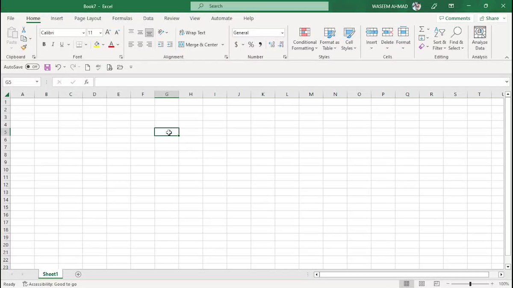The width and height of the screenshot is (513, 288).
Task: Open the font name Calibri dropdown
Action: point(83,33)
